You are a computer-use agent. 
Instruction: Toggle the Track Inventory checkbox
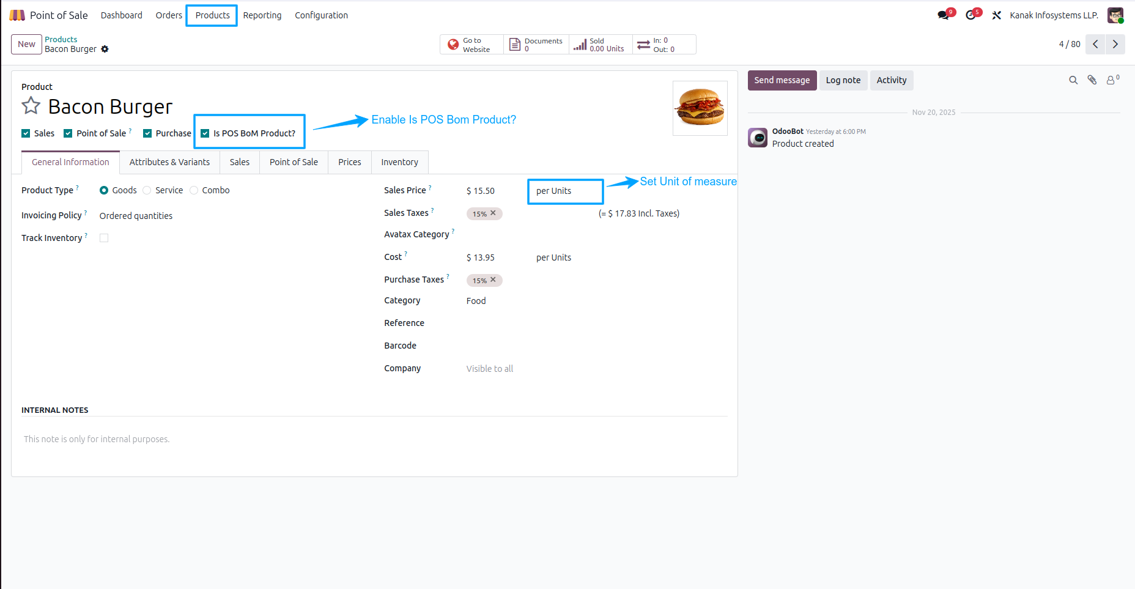coord(104,237)
